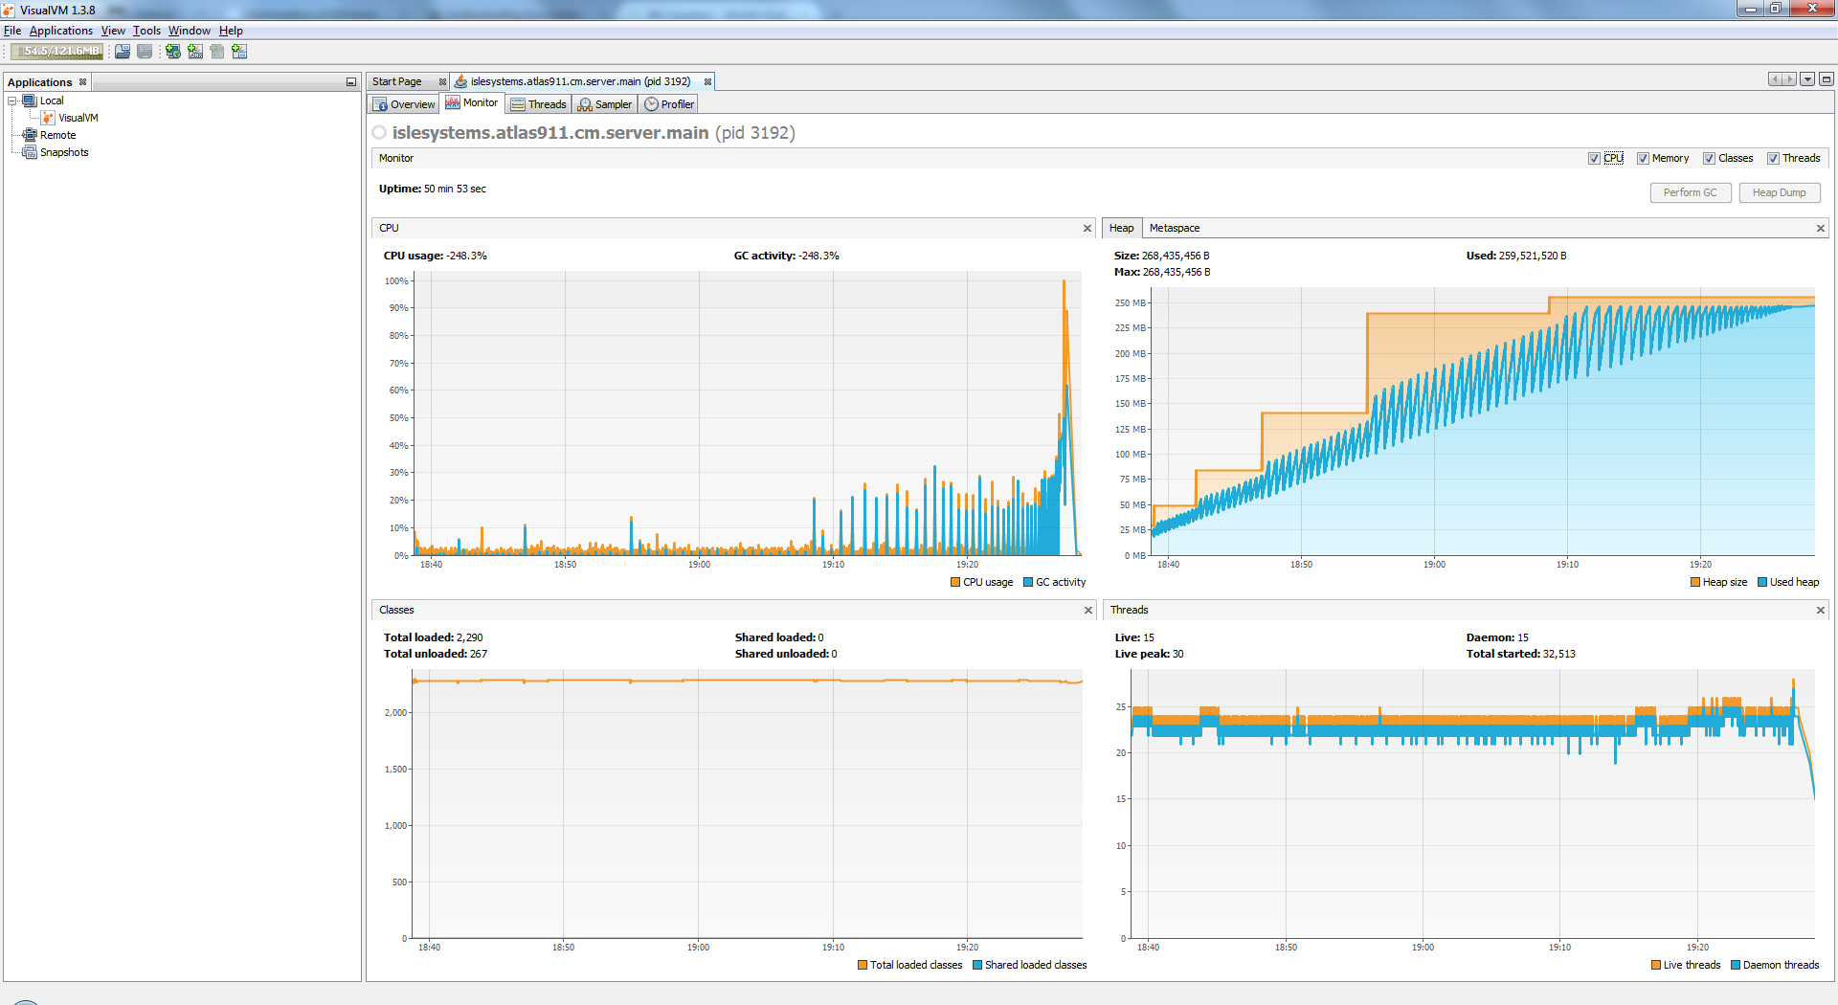1838x1005 pixels.
Task: Minimize the Applications panel
Action: [351, 82]
